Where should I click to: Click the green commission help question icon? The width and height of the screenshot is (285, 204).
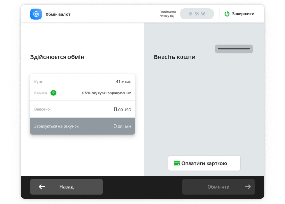coord(53,93)
